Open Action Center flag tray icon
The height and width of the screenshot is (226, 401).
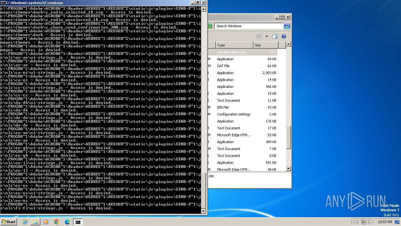coord(371,222)
